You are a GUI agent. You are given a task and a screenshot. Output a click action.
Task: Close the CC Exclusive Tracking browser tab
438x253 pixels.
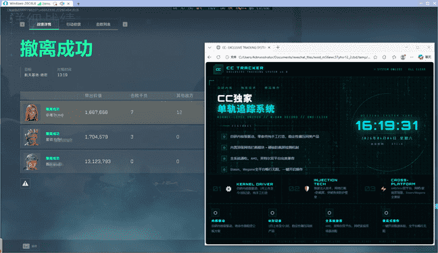(x=269, y=47)
